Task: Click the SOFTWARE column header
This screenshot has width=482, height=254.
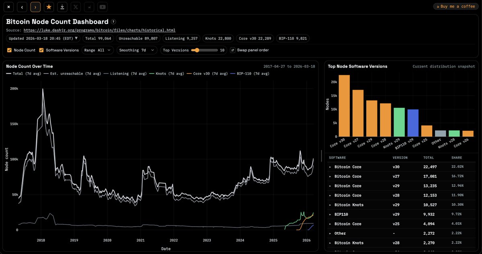Action: pyautogui.click(x=337, y=158)
